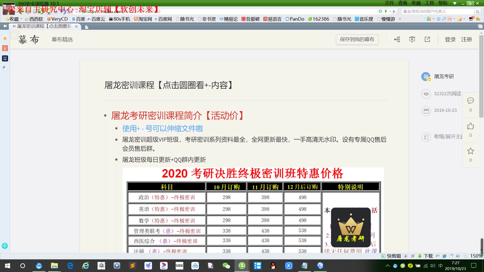Open the extension manager grid icon
The height and width of the screenshot is (272, 484).
pos(429,19)
